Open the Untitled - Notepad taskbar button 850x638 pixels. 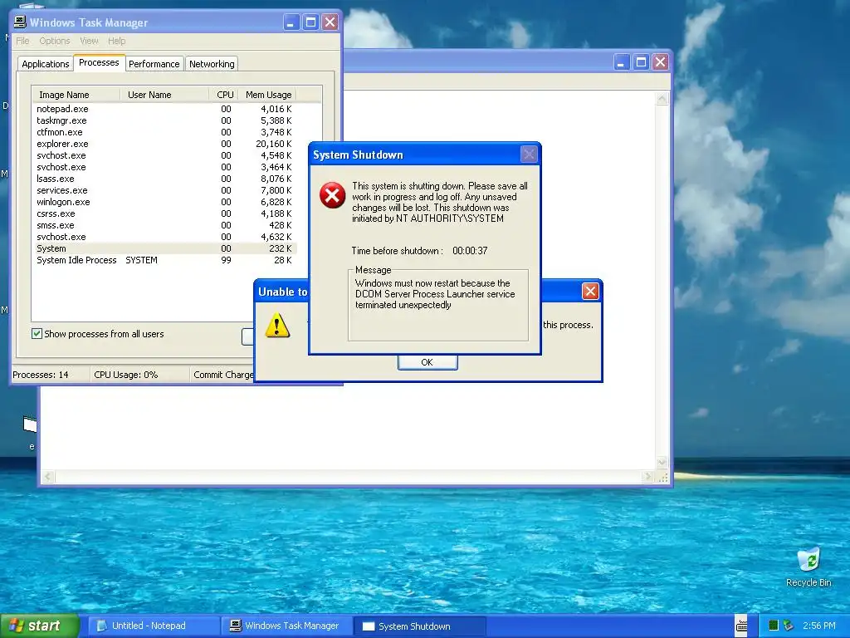[154, 626]
